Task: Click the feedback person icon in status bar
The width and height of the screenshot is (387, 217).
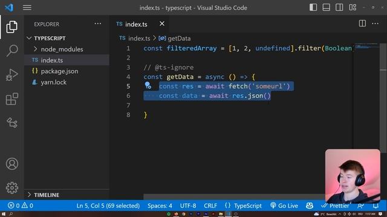Action: tap(360, 206)
